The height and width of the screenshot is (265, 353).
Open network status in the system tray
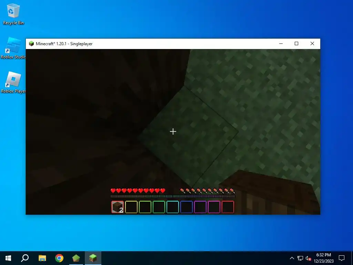click(300, 258)
